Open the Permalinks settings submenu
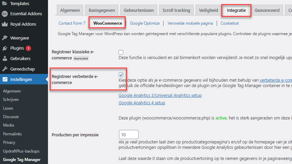The height and width of the screenshot is (164, 292). (x=12, y=134)
